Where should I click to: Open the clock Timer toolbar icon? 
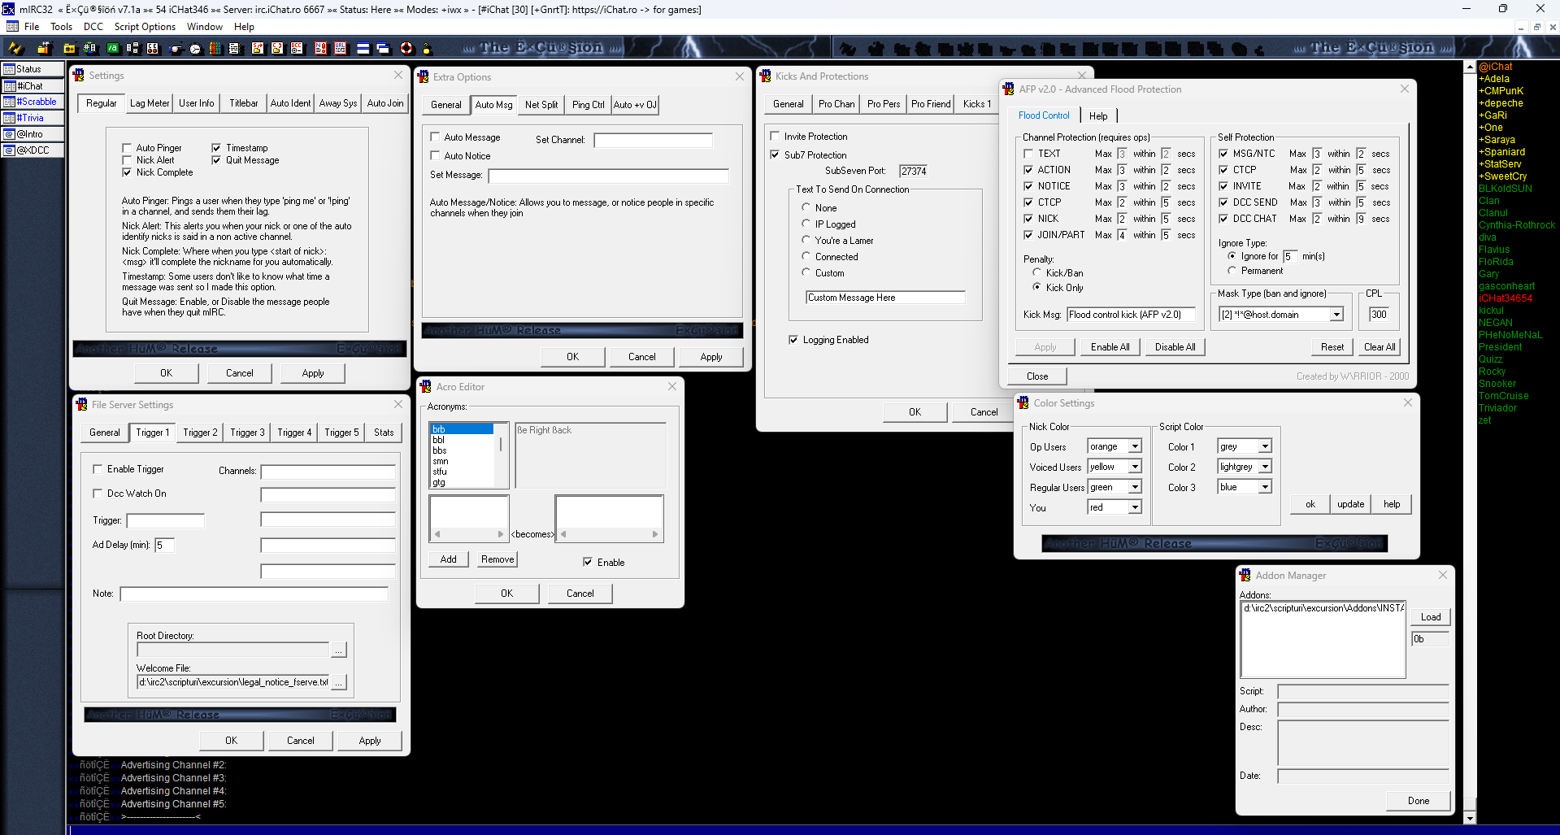pos(195,48)
